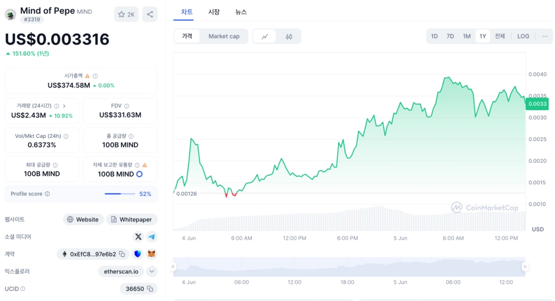Grab left handle of range navigator
This screenshot has height=301, width=555.
(173, 266)
